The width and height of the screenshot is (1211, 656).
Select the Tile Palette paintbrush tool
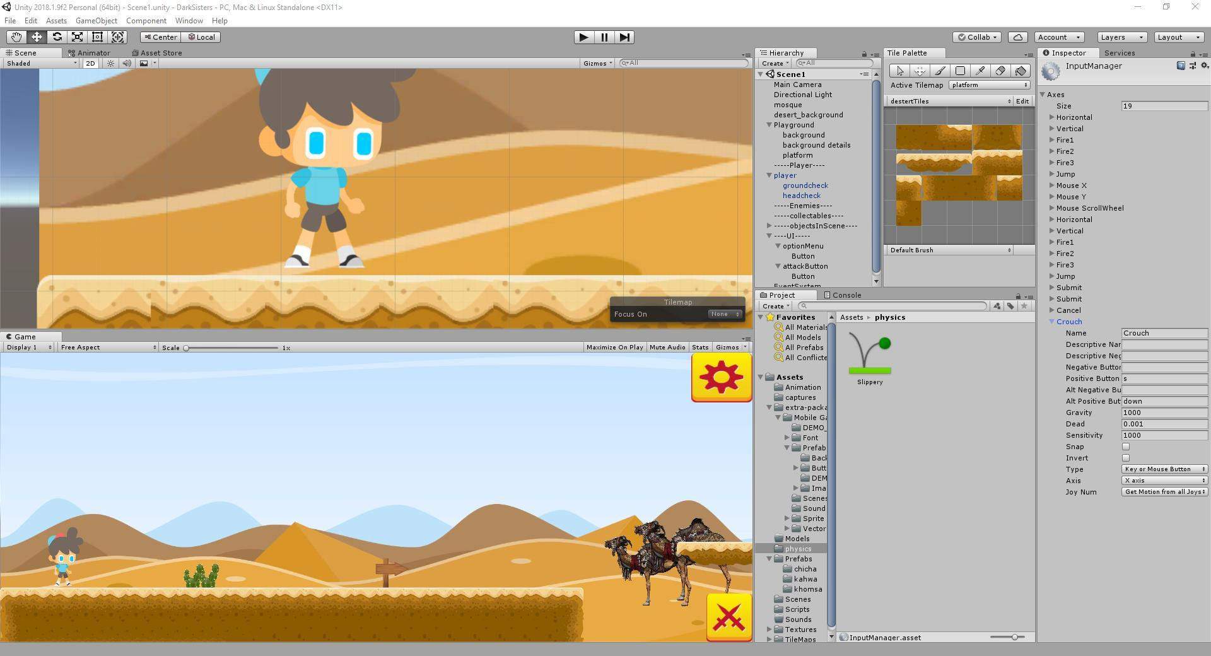pos(940,71)
